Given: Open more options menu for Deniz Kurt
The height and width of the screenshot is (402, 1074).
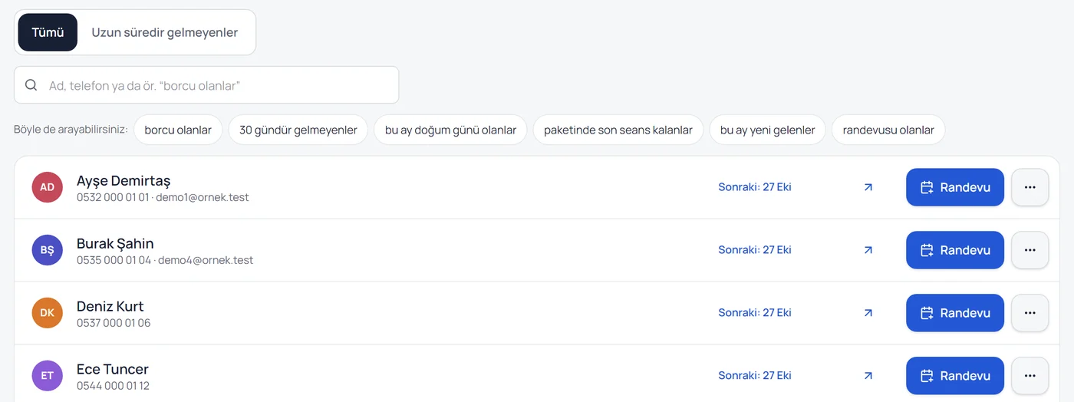Looking at the screenshot, I should pyautogui.click(x=1030, y=313).
